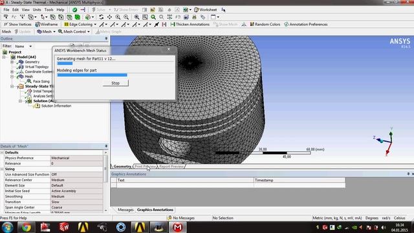This screenshot has width=414, height=233.
Task: Close the Mesh Status dialog
Action: pyautogui.click(x=169, y=49)
